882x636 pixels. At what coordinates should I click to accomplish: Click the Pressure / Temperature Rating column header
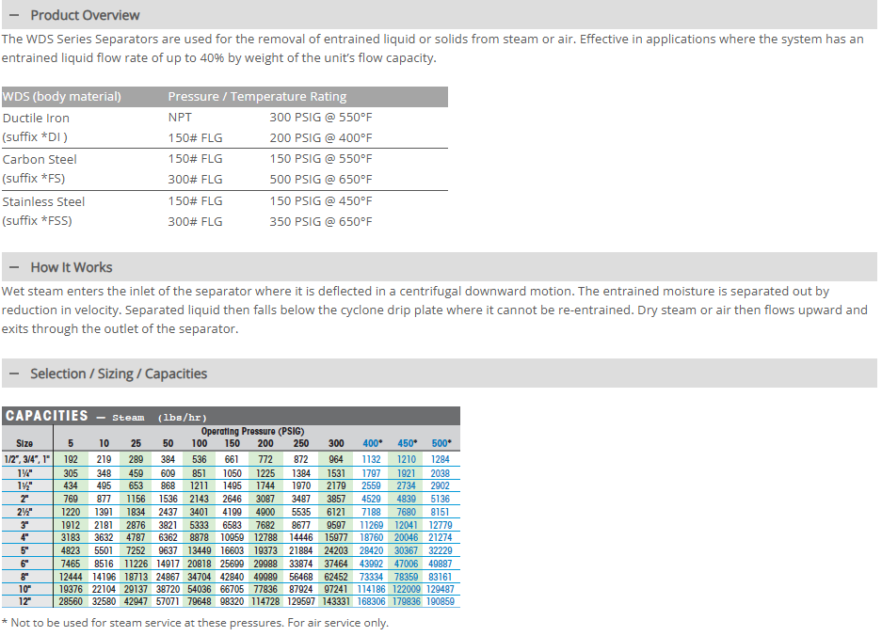click(x=257, y=97)
